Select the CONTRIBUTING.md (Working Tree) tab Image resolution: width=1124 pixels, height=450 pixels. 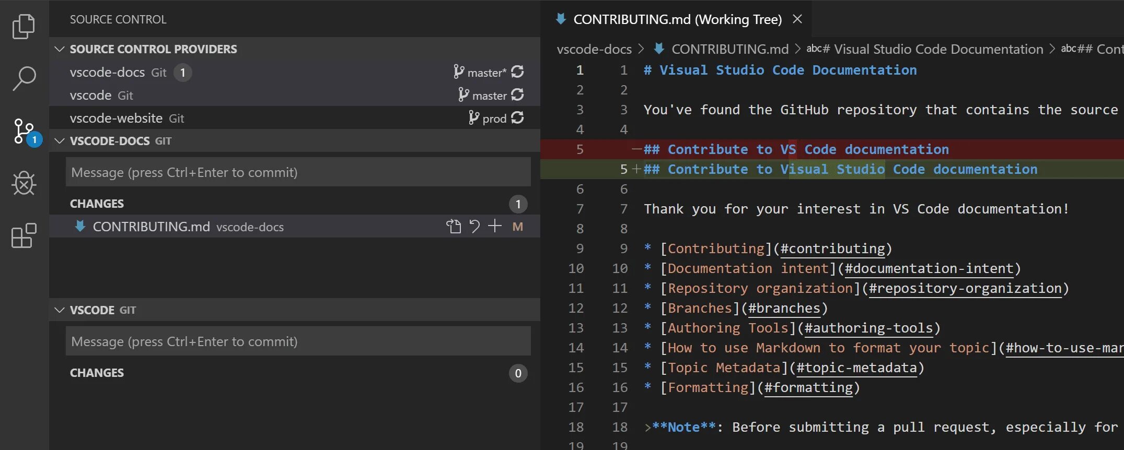click(x=677, y=19)
